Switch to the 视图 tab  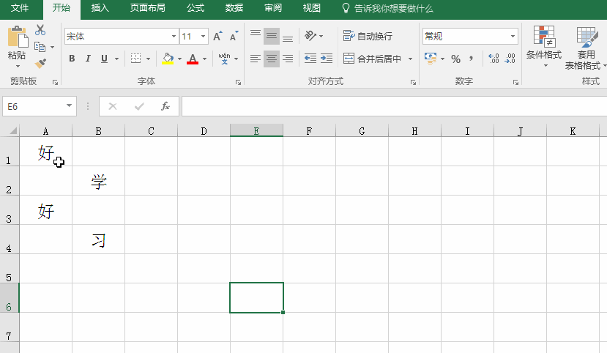312,8
